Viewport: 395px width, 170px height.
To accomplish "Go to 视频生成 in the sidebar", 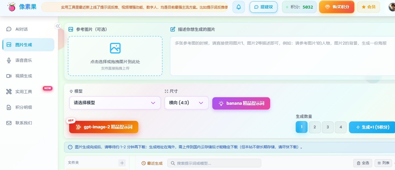I will pyautogui.click(x=28, y=76).
